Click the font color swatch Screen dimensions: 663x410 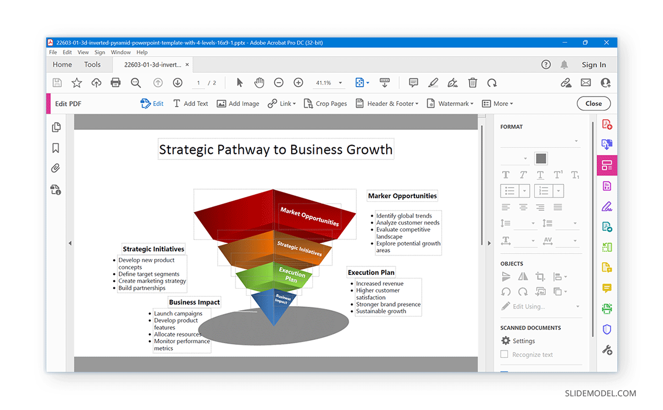(x=541, y=159)
